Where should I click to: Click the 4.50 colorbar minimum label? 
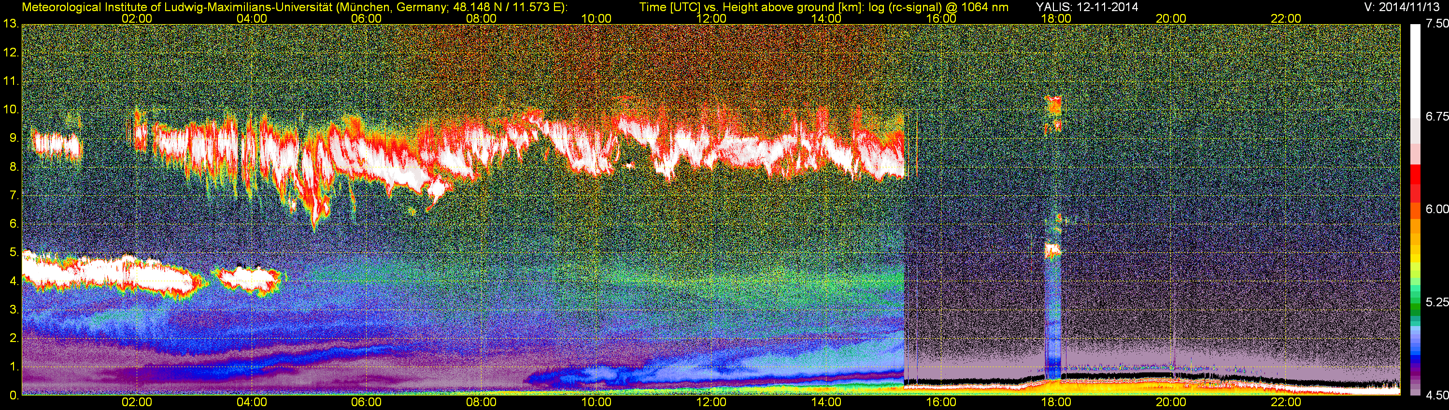(1436, 396)
